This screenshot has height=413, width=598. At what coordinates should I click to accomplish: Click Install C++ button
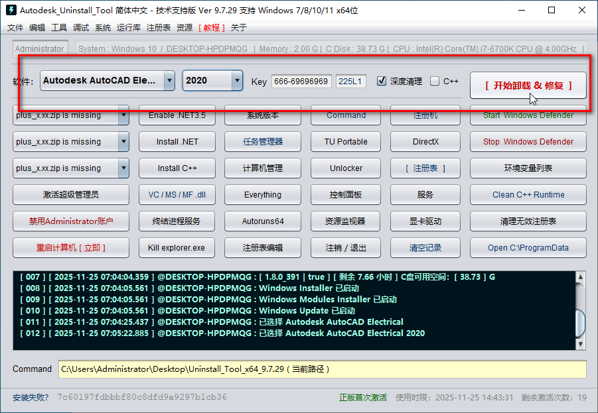pyautogui.click(x=177, y=168)
